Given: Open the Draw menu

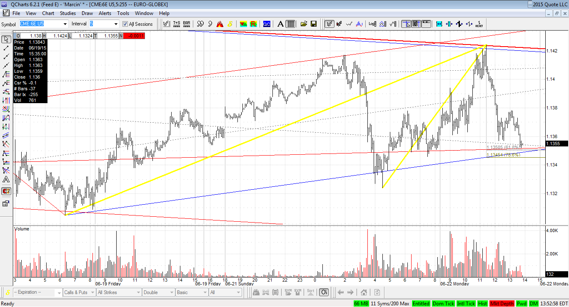Looking at the screenshot, I should click(87, 13).
